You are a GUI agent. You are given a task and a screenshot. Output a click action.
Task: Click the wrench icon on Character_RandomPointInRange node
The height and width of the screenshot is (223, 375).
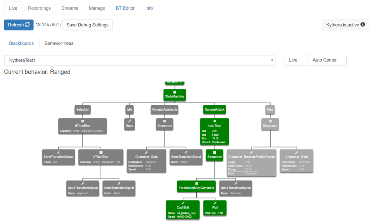click(251, 152)
